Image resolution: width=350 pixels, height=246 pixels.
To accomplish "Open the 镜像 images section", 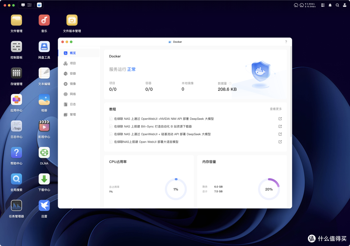I will pos(79,84).
